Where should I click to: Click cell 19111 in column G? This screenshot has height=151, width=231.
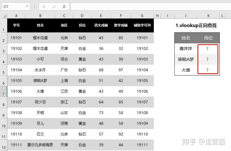[142, 145]
